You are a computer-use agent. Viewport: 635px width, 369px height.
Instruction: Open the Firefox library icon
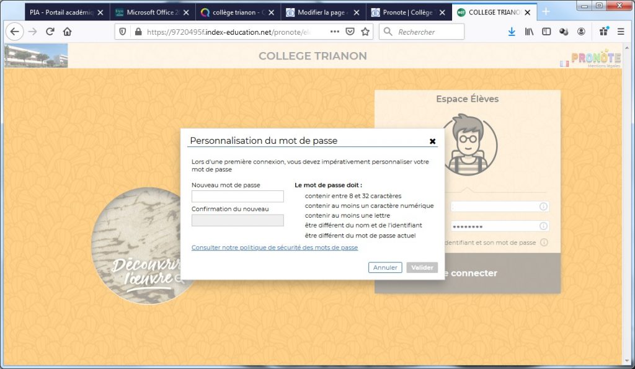pos(529,32)
